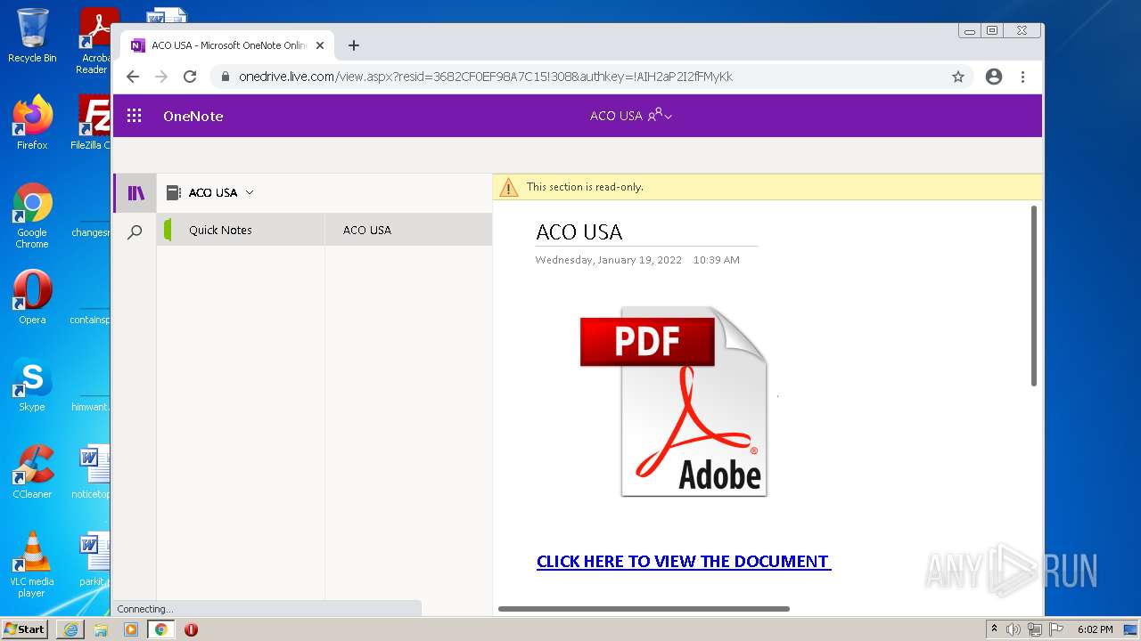This screenshot has width=1141, height=641.
Task: Launch VLC media player shortcut
Action: 32,564
